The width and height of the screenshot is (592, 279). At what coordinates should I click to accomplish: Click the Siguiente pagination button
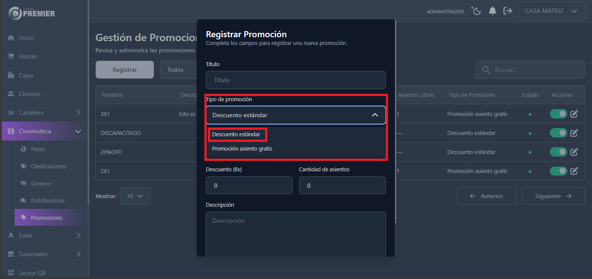553,196
